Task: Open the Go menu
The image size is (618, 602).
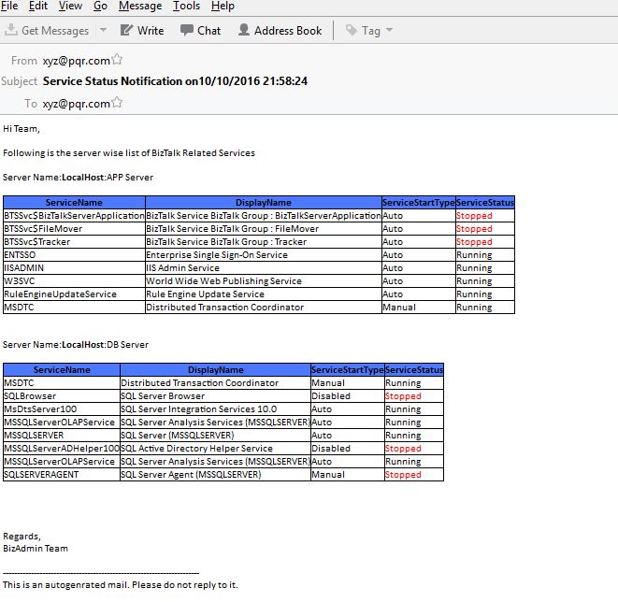Action: tap(100, 6)
